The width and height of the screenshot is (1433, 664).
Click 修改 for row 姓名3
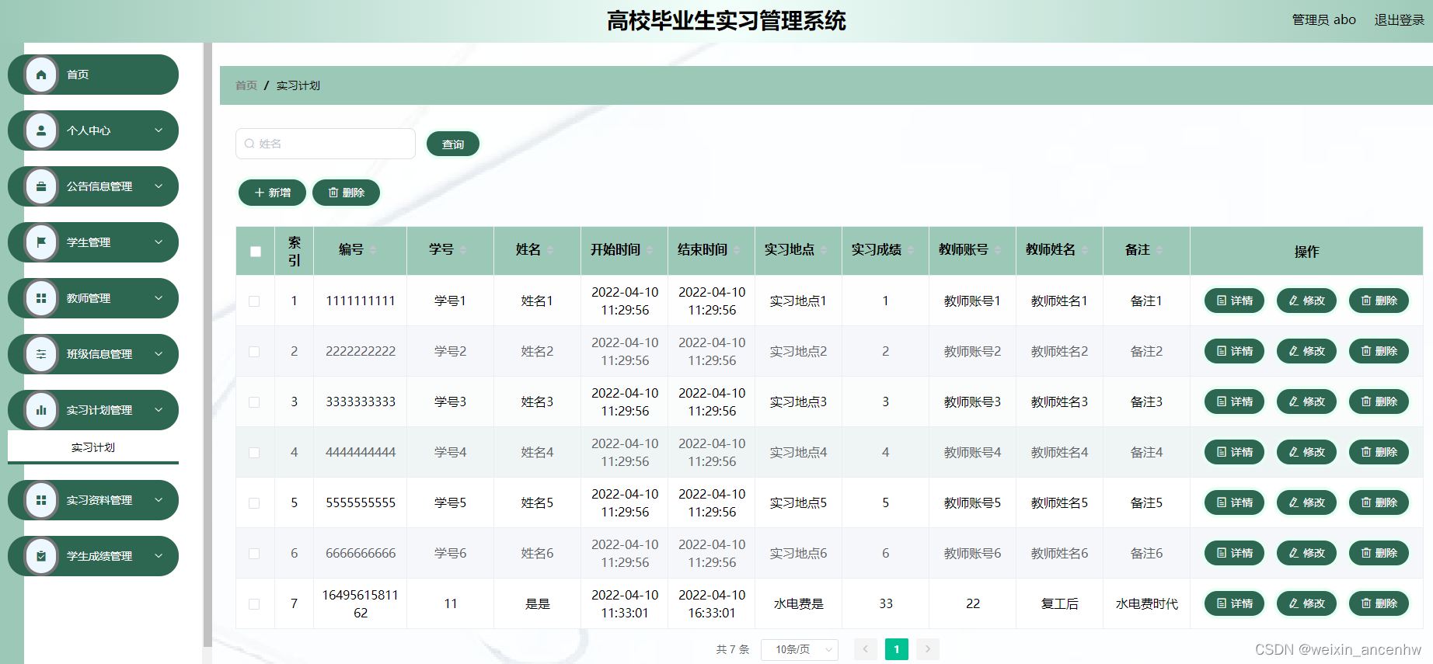point(1306,402)
